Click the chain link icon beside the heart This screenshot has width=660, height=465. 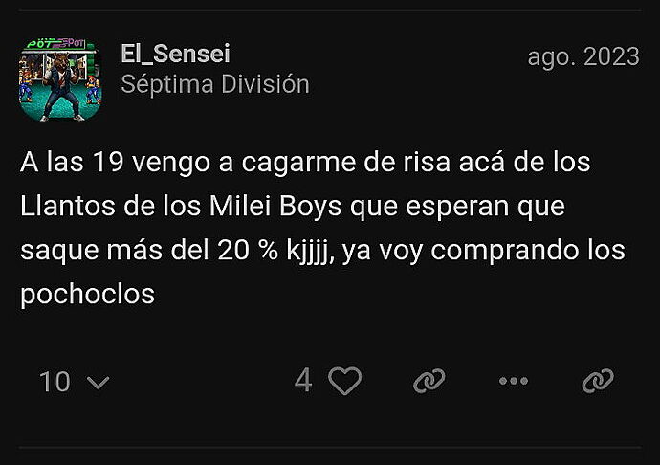tap(429, 381)
